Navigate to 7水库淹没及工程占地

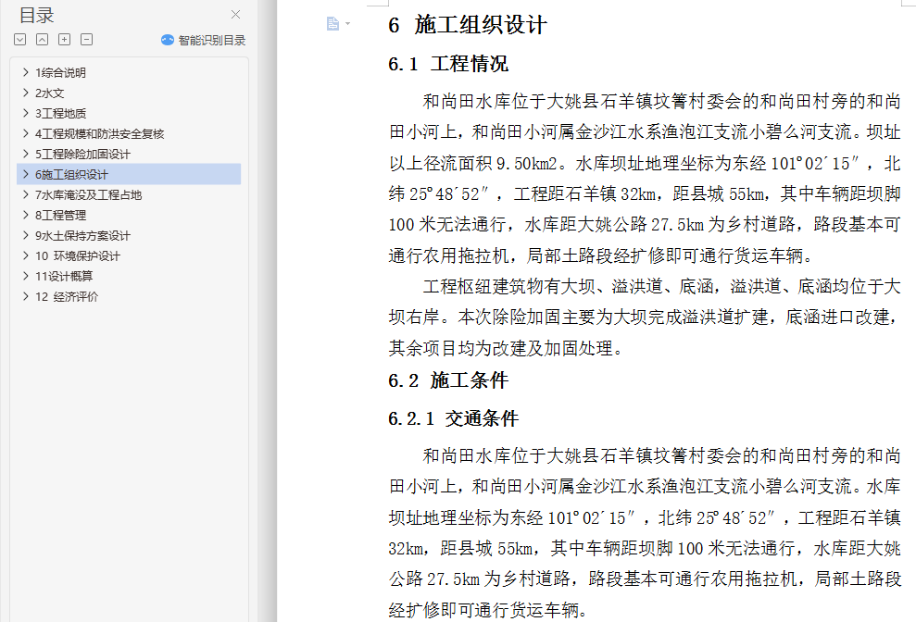click(x=88, y=194)
